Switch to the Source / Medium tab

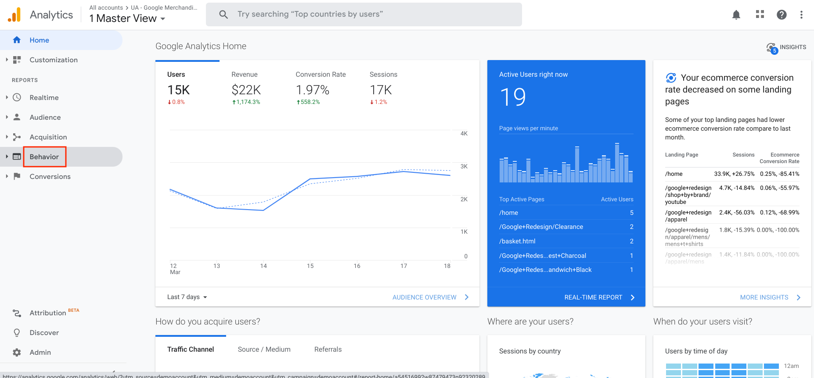pyautogui.click(x=264, y=349)
